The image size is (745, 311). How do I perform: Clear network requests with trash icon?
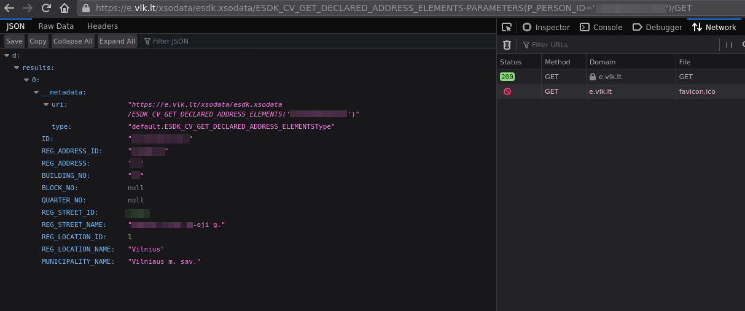click(507, 45)
